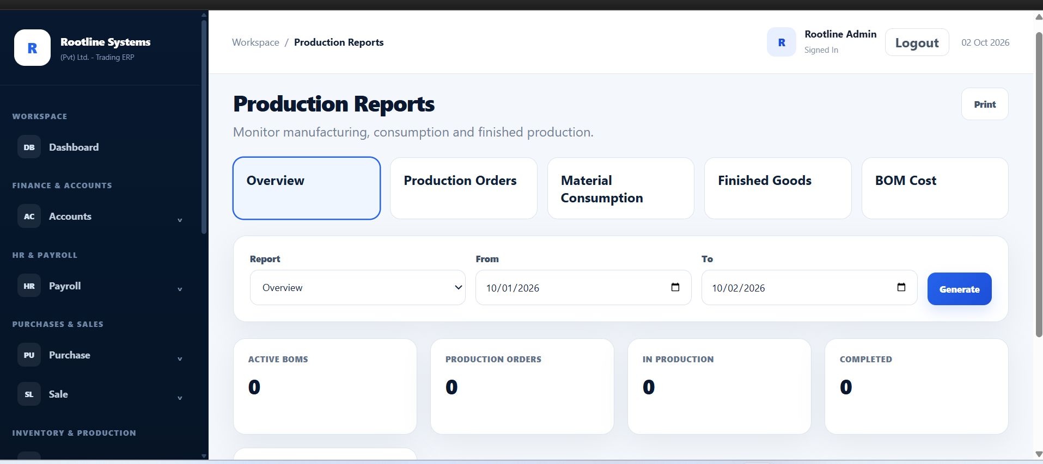Click the WORKSPACE sidebar section heading
The height and width of the screenshot is (464, 1043).
(40, 116)
